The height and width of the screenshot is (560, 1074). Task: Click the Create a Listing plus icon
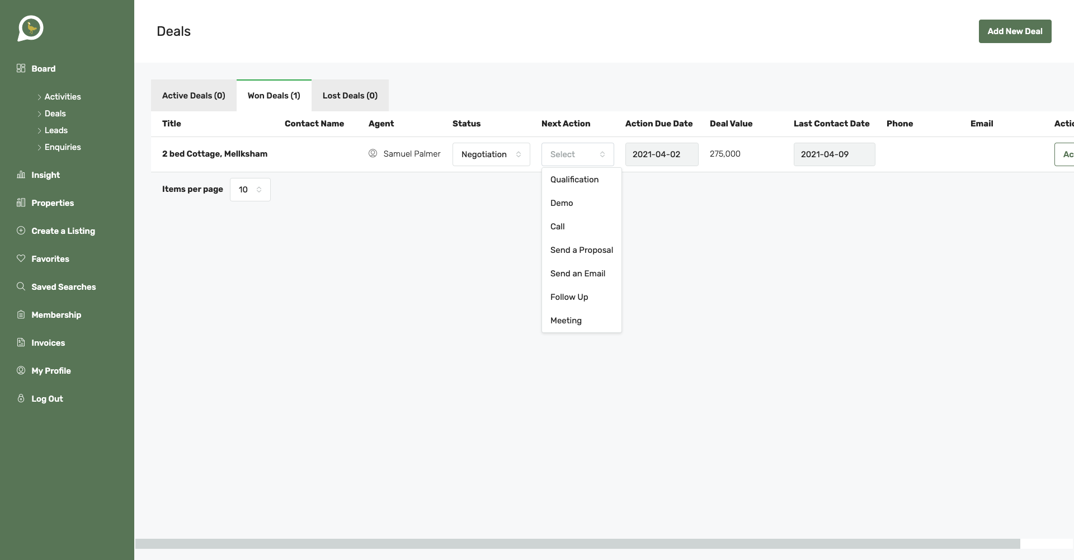tap(21, 230)
